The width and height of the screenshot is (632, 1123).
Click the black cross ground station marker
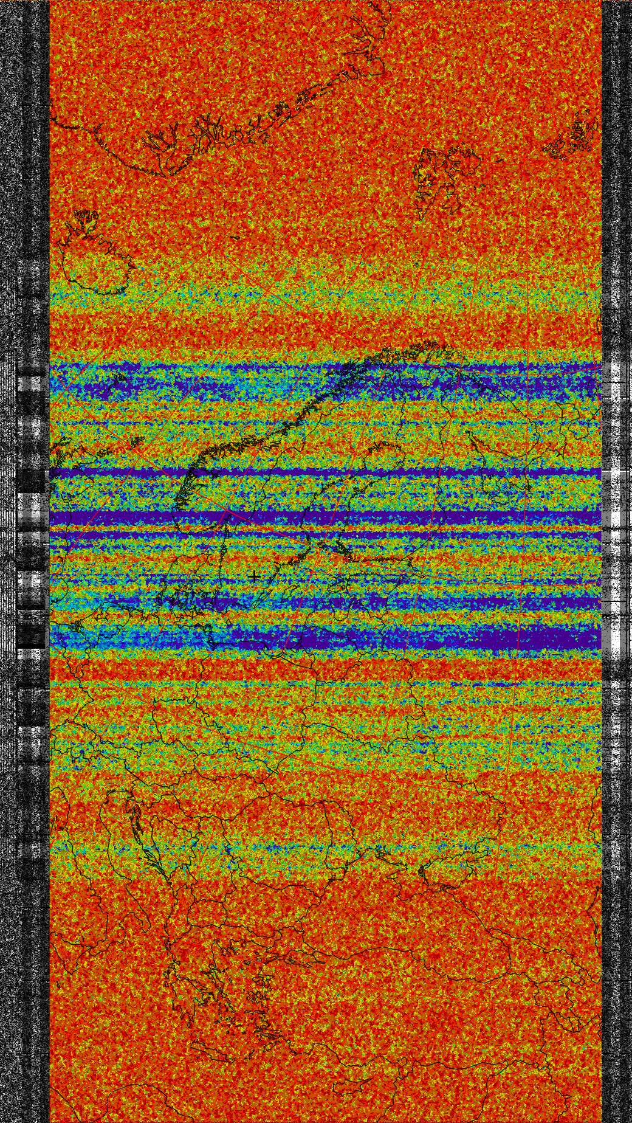click(254, 576)
